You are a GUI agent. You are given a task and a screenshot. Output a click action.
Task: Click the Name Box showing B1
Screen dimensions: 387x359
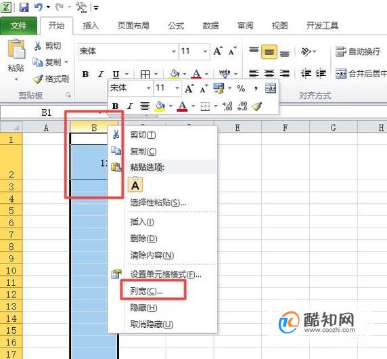(47, 112)
